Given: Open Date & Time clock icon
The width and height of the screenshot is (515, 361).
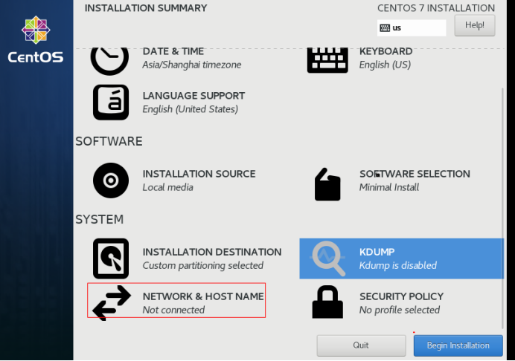Looking at the screenshot, I should click(x=109, y=62).
